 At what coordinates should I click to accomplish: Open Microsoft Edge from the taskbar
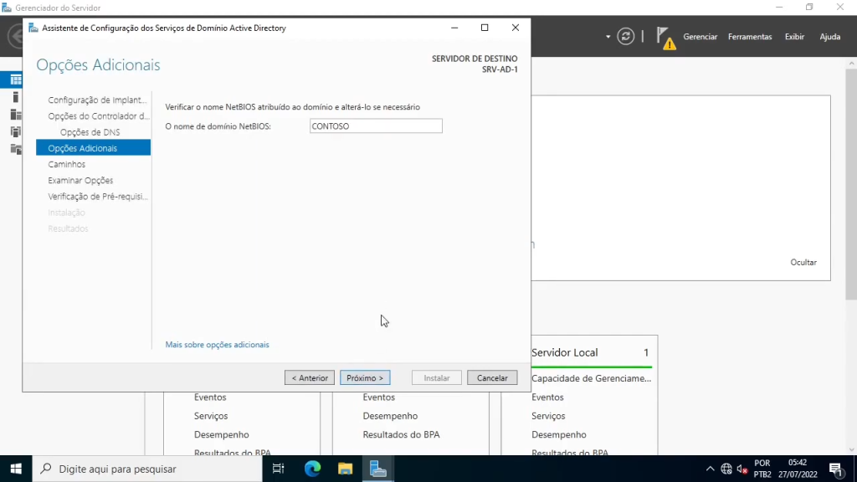point(312,469)
